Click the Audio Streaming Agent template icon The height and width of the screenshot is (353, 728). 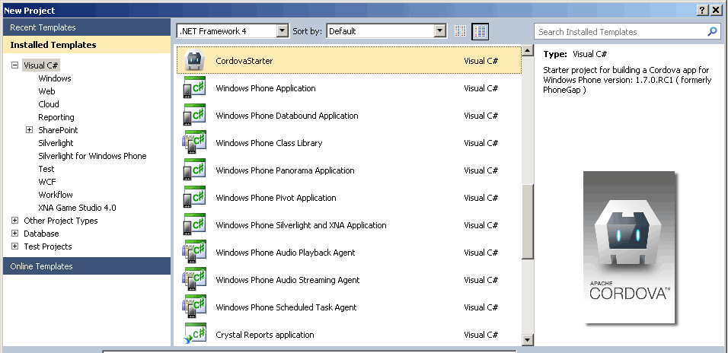point(194,280)
